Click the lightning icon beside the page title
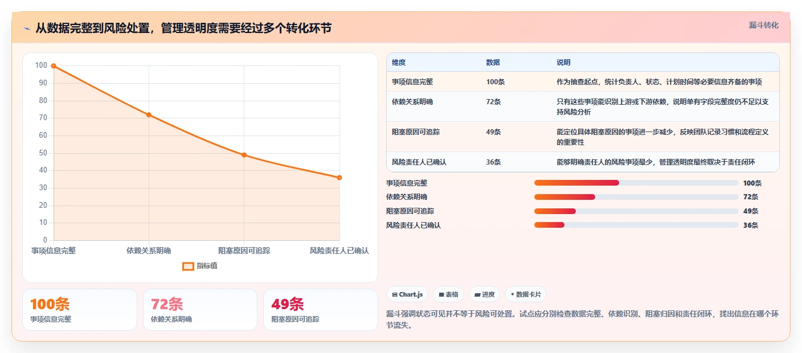This screenshot has height=353, width=802. click(x=27, y=28)
